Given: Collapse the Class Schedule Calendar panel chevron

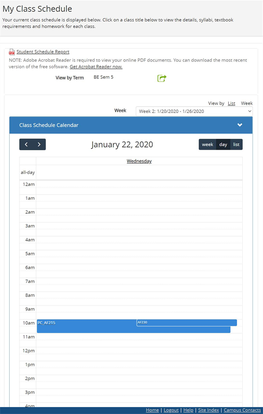Looking at the screenshot, I should 240,125.
